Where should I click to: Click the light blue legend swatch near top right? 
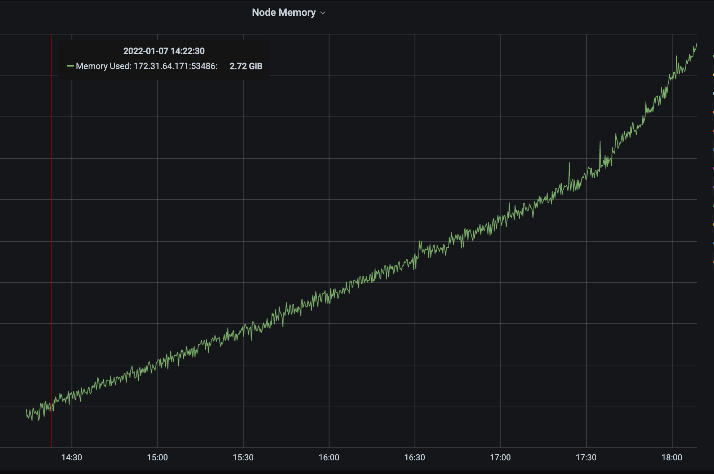coord(713,94)
